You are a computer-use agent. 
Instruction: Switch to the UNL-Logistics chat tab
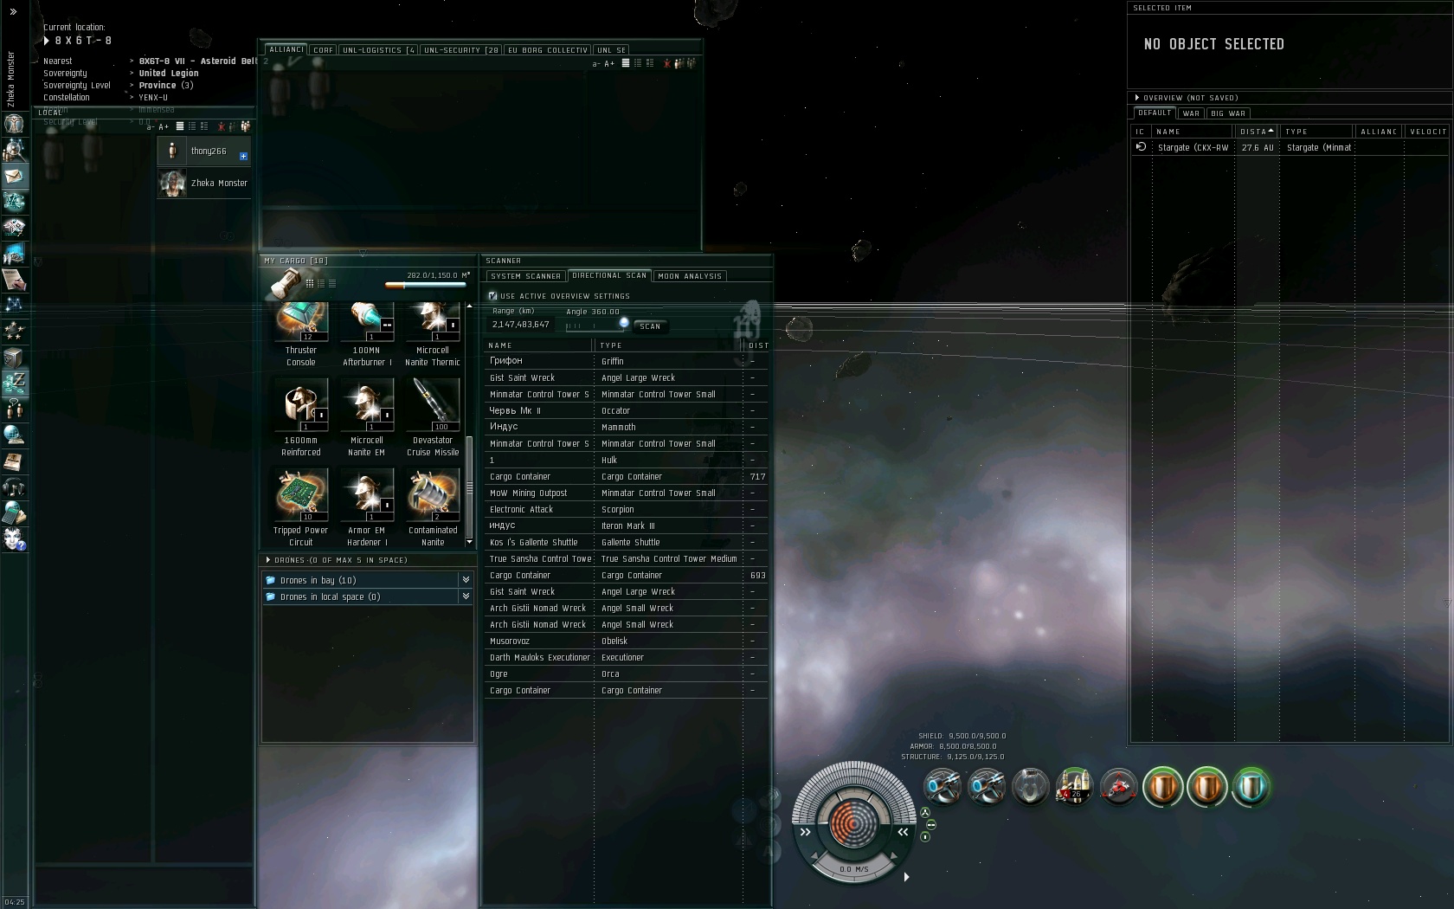[x=379, y=50]
